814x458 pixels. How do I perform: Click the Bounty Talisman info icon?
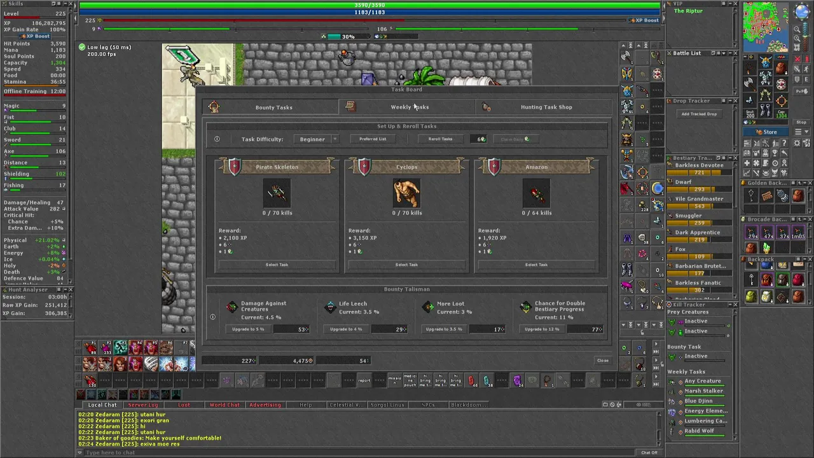pos(213,317)
